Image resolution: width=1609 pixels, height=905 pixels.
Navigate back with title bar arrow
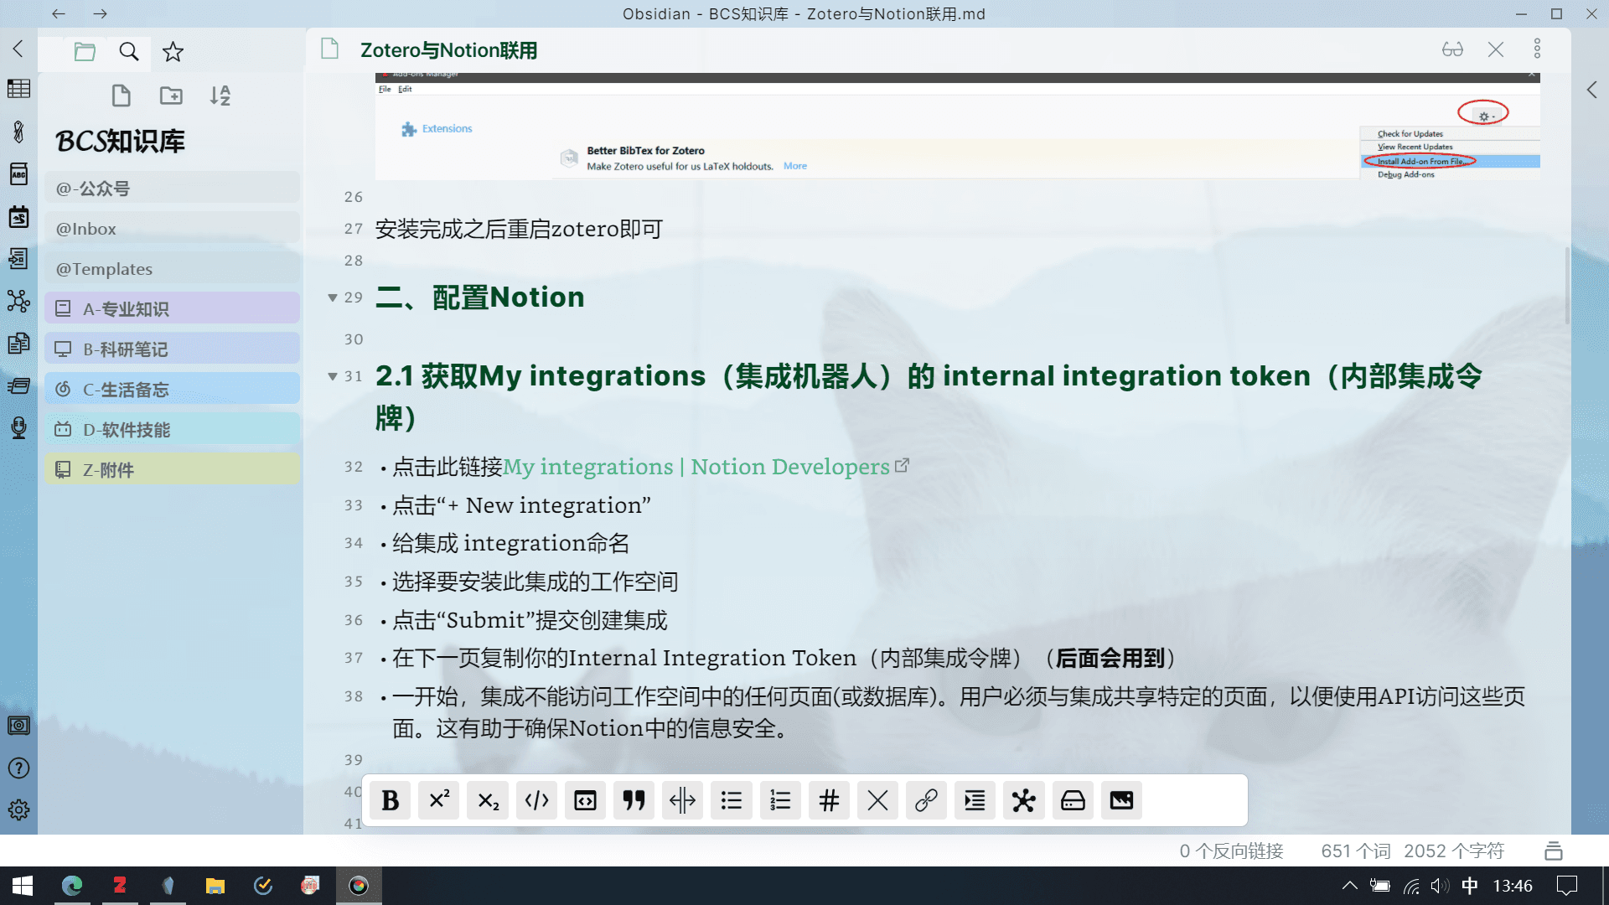59,13
